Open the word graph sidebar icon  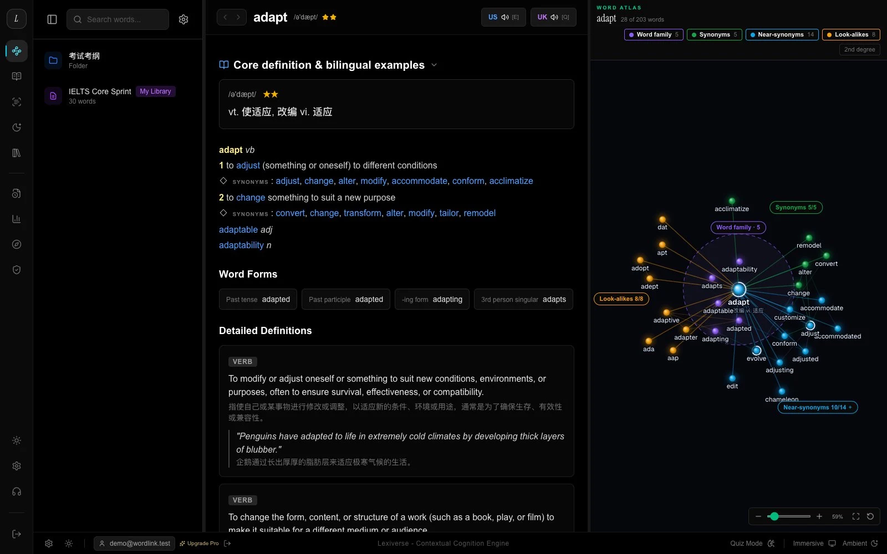click(17, 51)
